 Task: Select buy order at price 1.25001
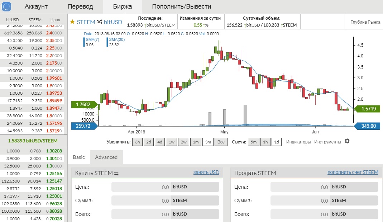tap(32, 196)
